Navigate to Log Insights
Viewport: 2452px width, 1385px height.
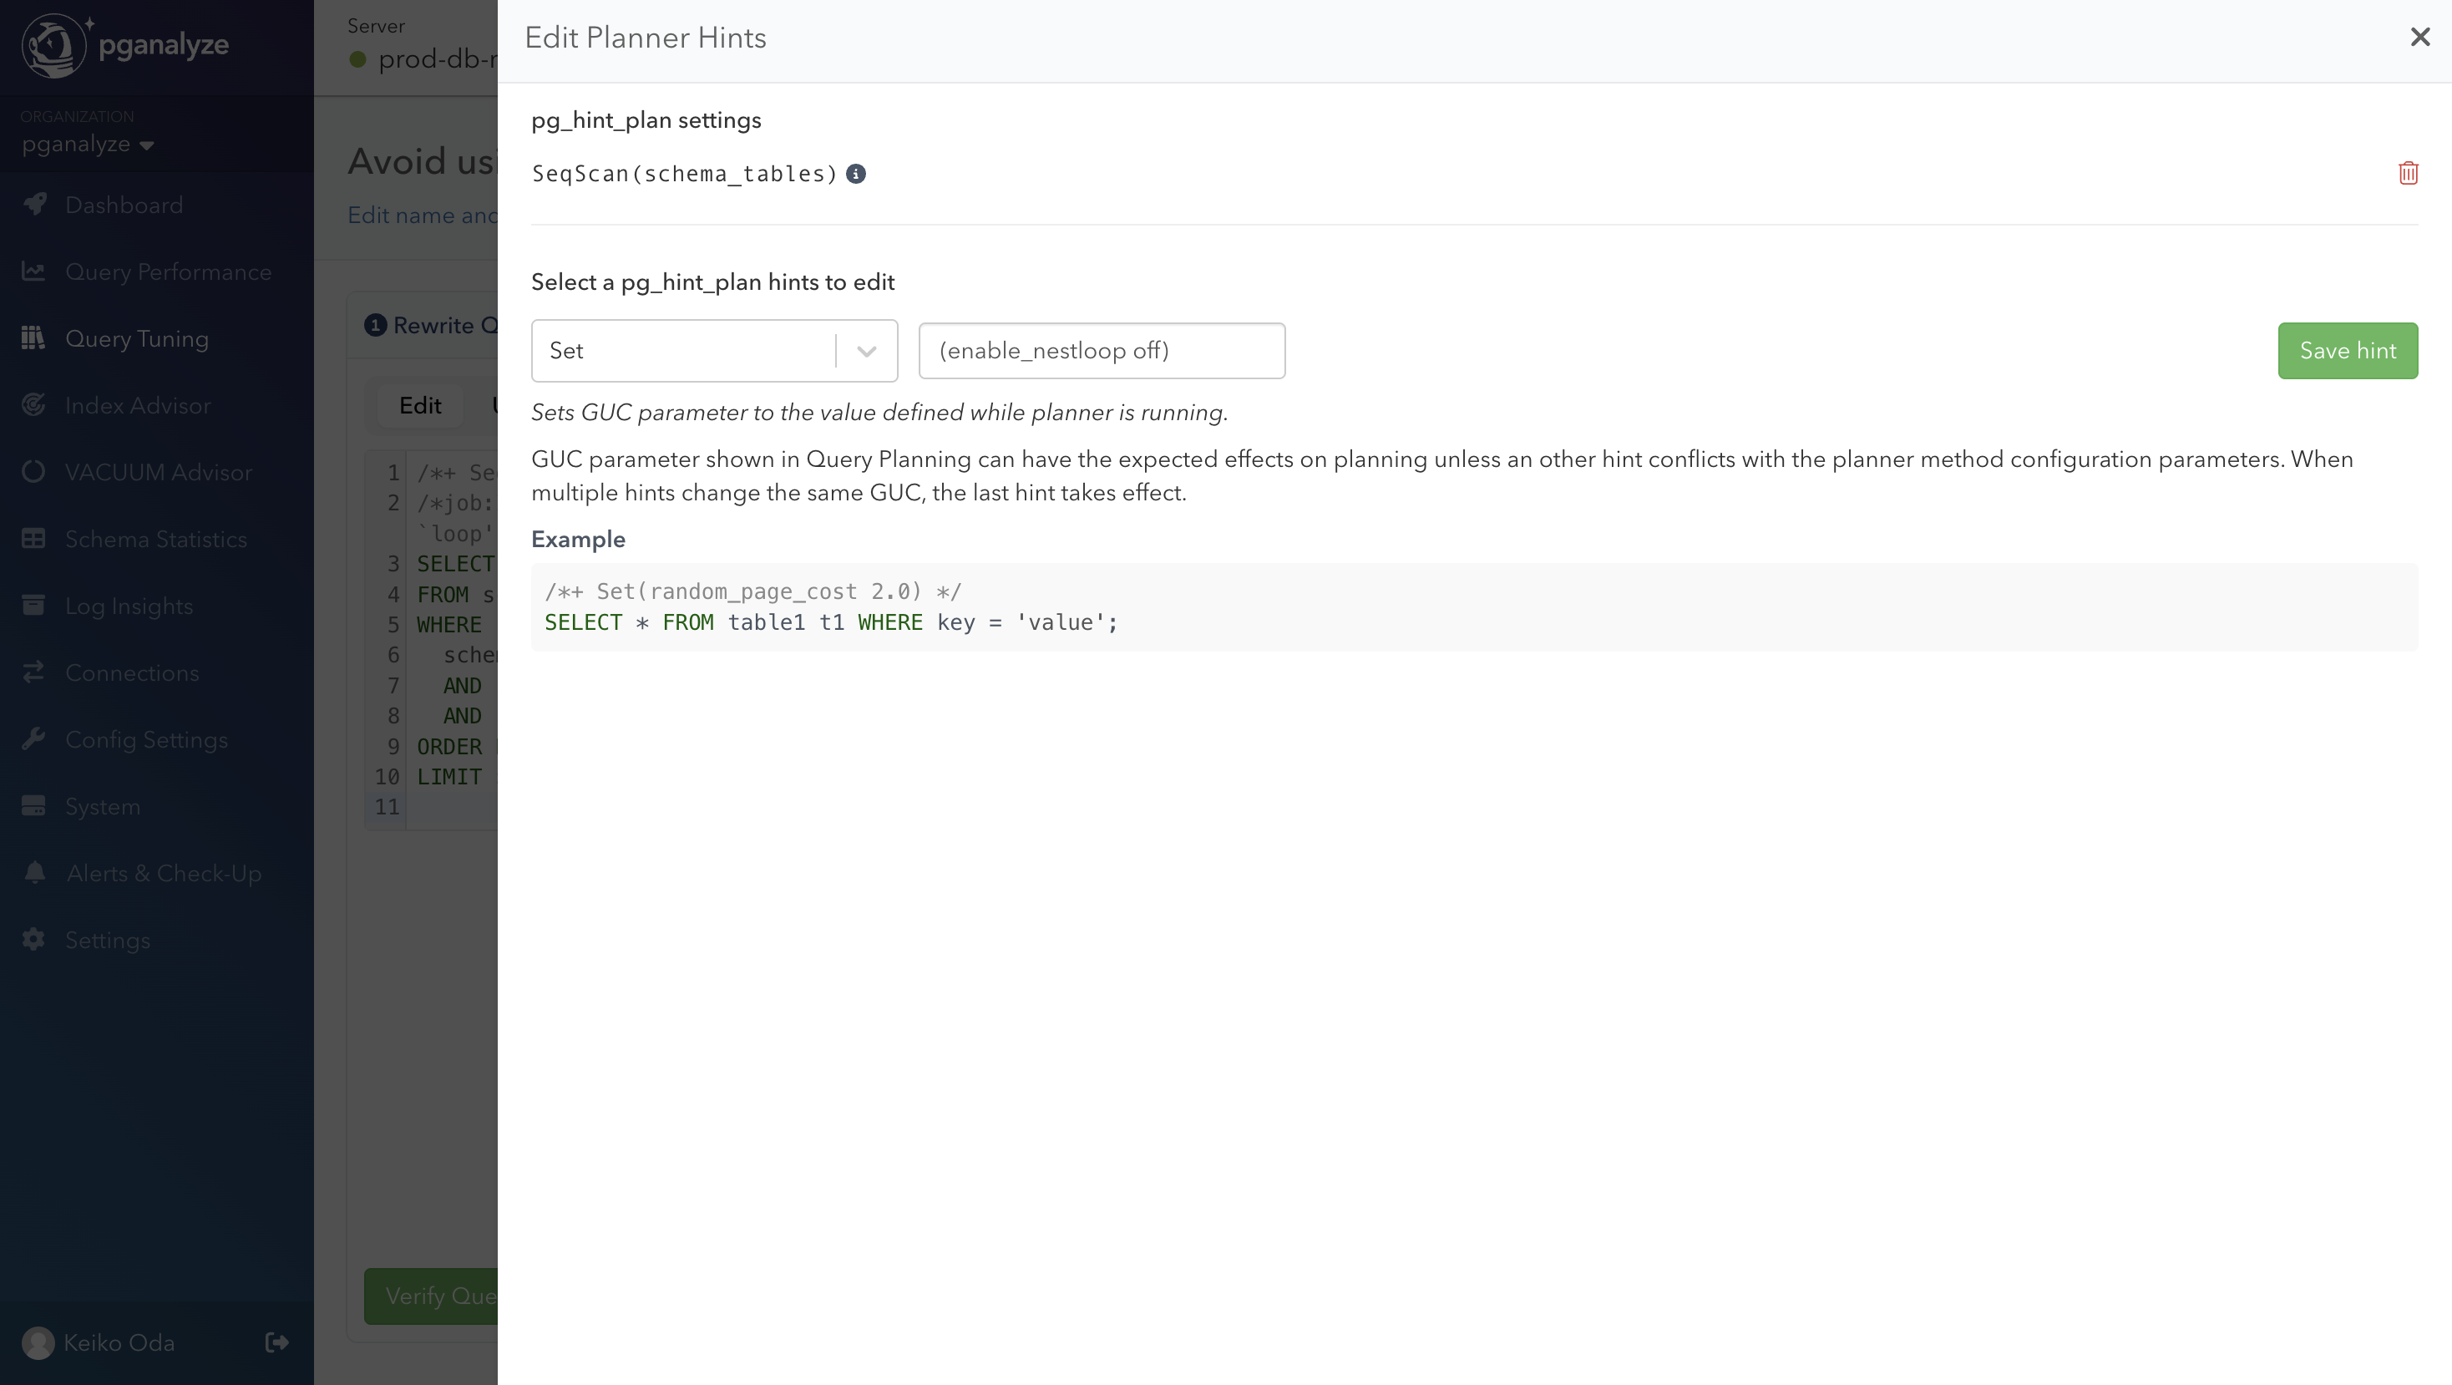129,606
